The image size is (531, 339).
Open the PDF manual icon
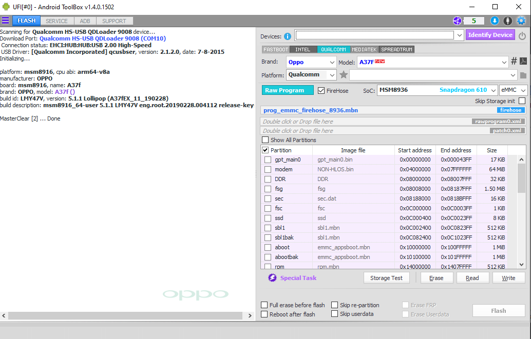(x=523, y=61)
